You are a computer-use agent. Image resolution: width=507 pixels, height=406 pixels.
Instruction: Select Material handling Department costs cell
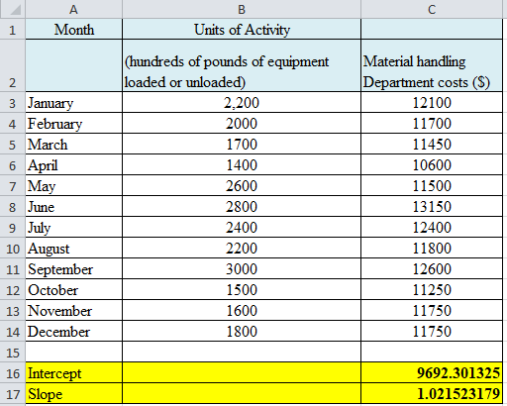pos(432,65)
